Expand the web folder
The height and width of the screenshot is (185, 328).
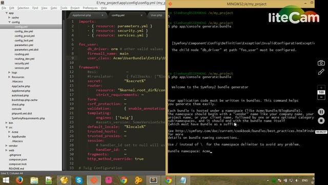7,150
